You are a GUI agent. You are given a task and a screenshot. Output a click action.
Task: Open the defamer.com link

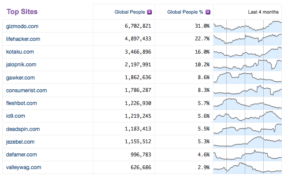coord(22,155)
